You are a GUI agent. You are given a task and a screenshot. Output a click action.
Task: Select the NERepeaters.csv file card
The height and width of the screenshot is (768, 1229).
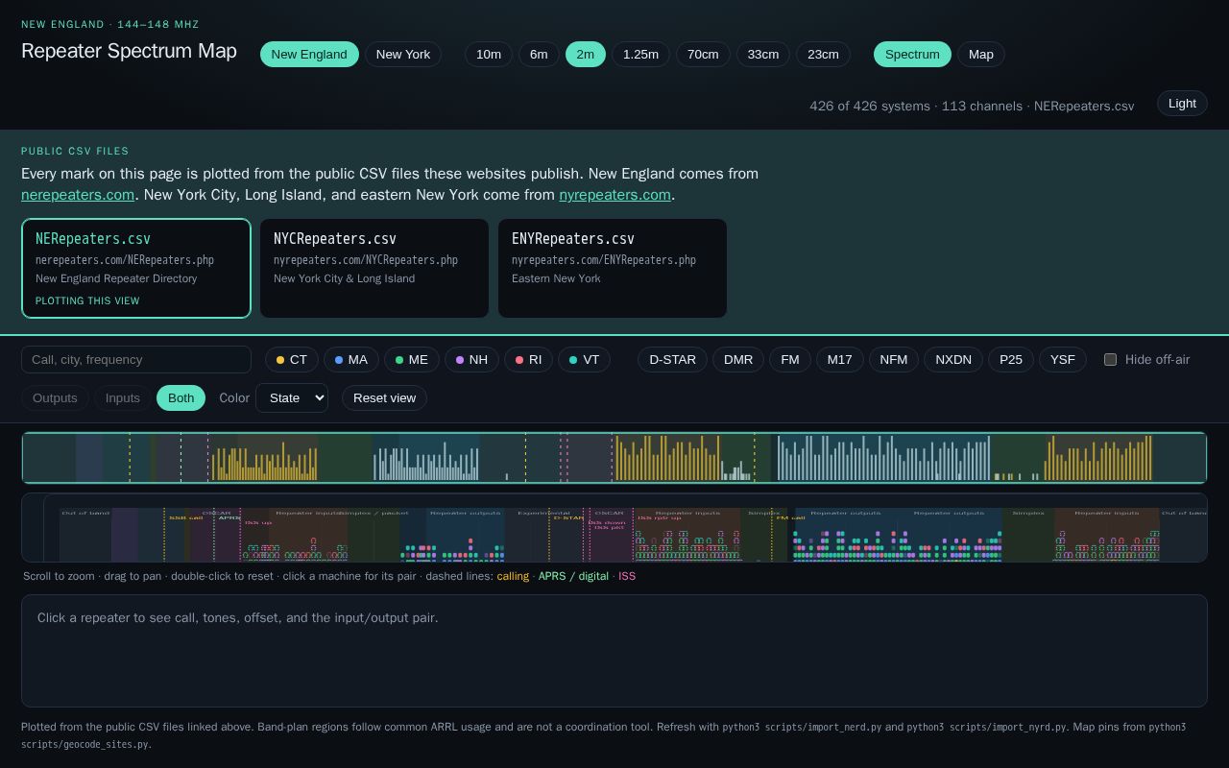click(x=136, y=268)
